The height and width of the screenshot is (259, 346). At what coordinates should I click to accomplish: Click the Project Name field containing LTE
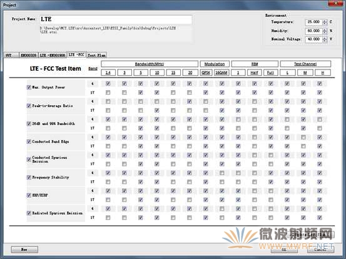click(116, 19)
